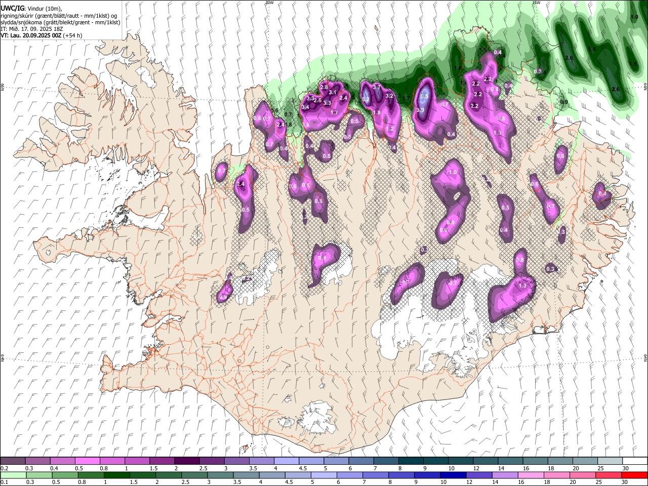The image size is (648, 486).
Task: Click the 20W longitude label at top
Action: (x=269, y=3)
